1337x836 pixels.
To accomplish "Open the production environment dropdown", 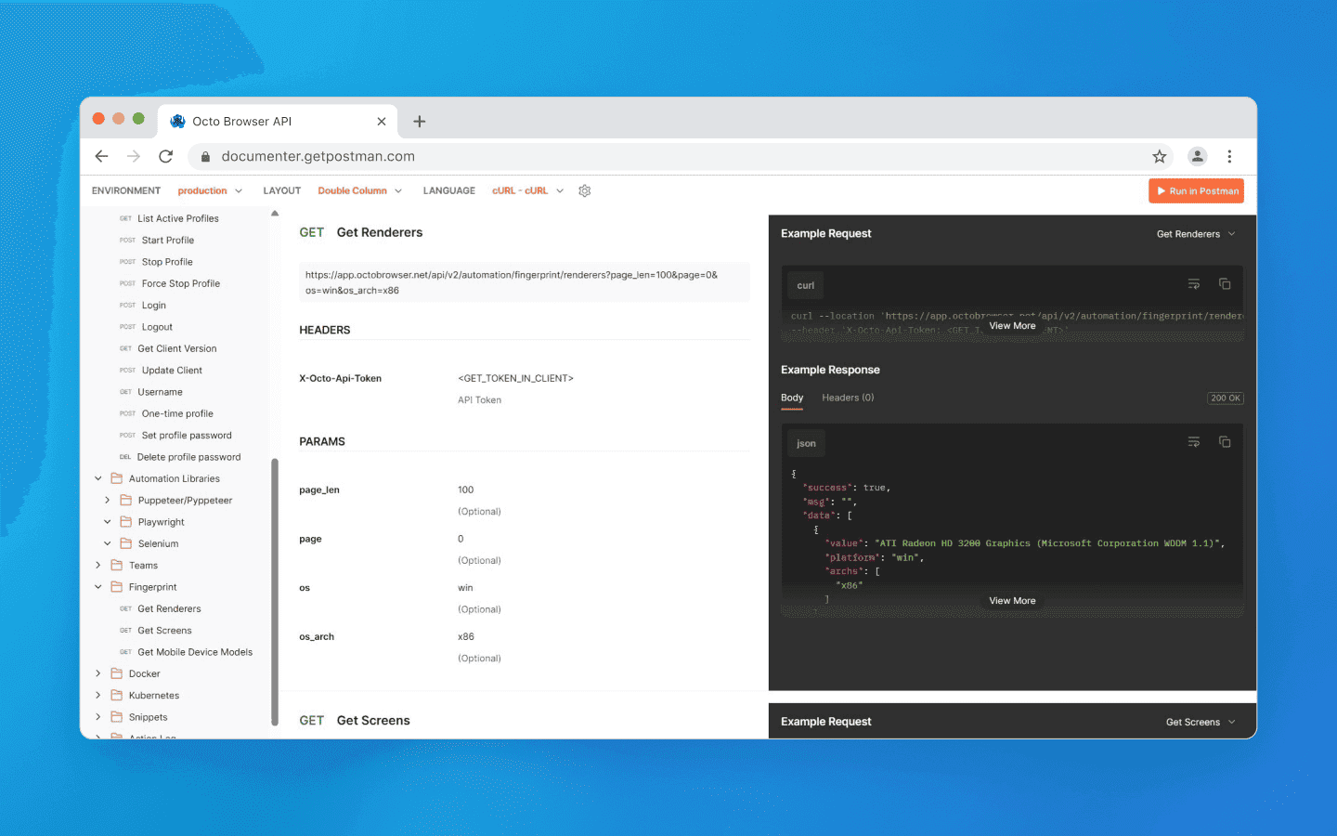I will (210, 190).
